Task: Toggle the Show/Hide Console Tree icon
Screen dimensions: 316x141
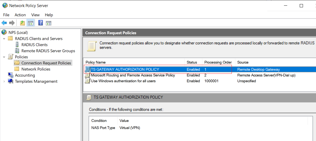Action: [31, 23]
